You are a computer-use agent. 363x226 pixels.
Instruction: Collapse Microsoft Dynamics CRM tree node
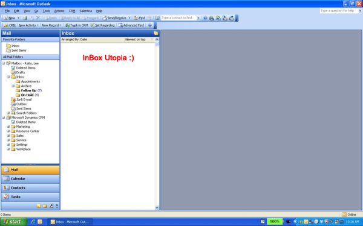coord(4,118)
